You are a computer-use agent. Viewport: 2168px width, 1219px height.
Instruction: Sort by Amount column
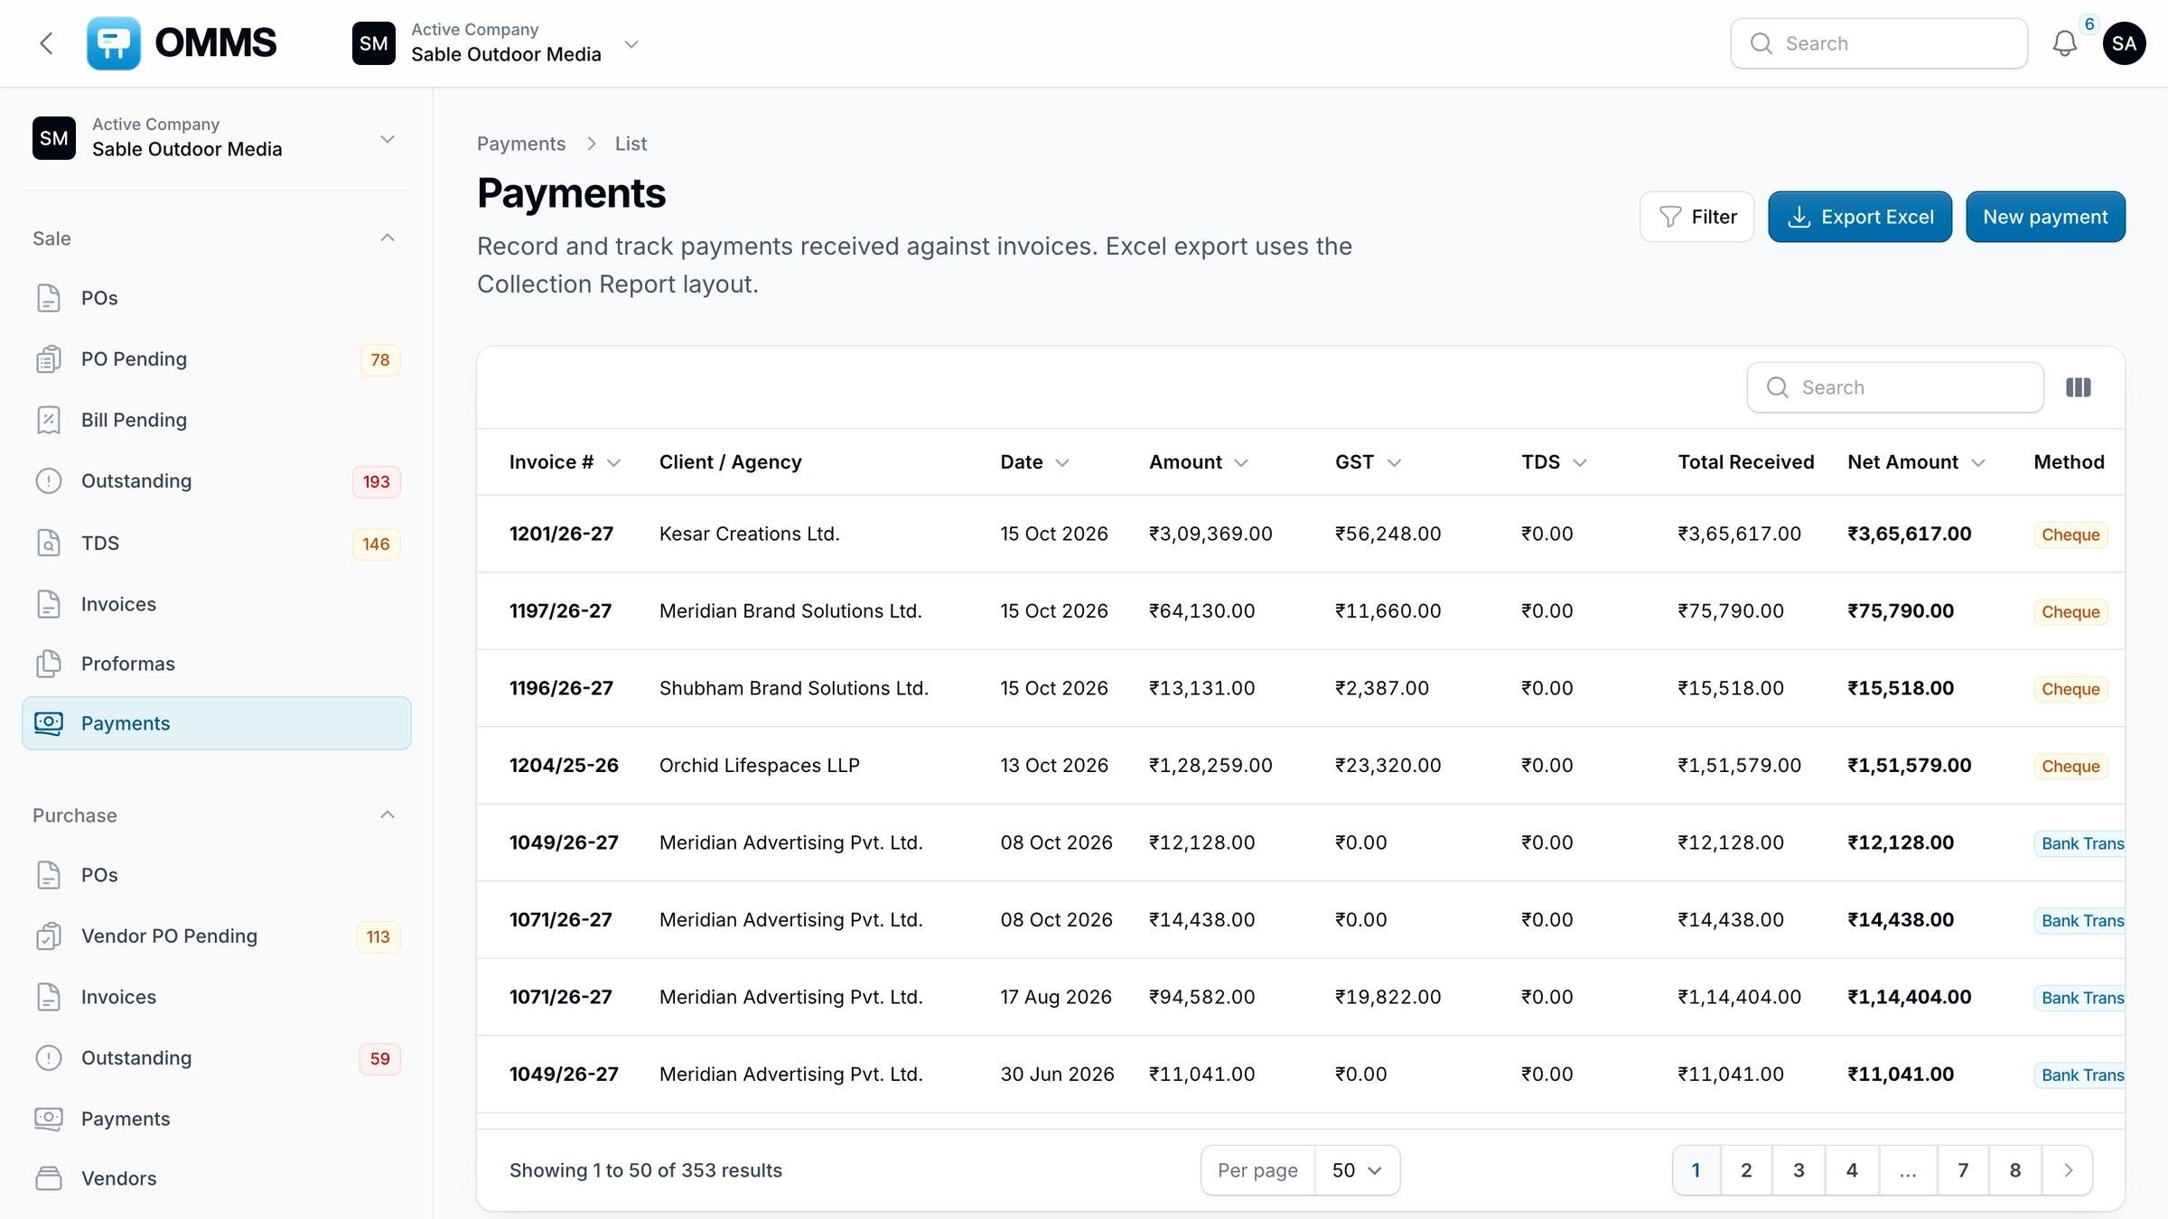[x=1198, y=462]
